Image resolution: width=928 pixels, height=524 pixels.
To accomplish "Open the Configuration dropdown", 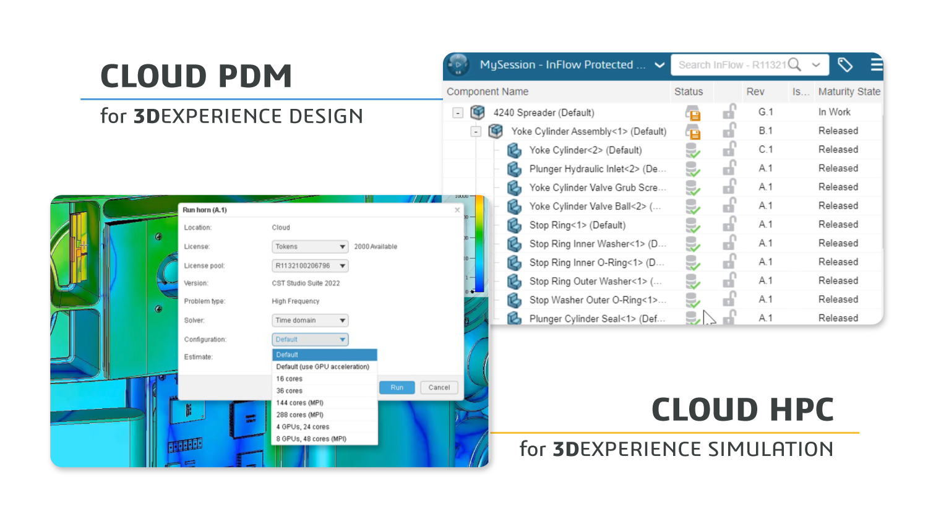I will coord(310,340).
